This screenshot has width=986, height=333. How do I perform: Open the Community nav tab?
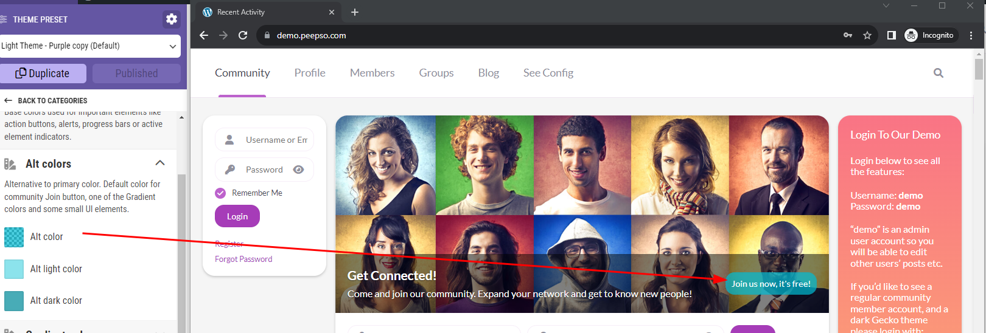click(x=242, y=73)
